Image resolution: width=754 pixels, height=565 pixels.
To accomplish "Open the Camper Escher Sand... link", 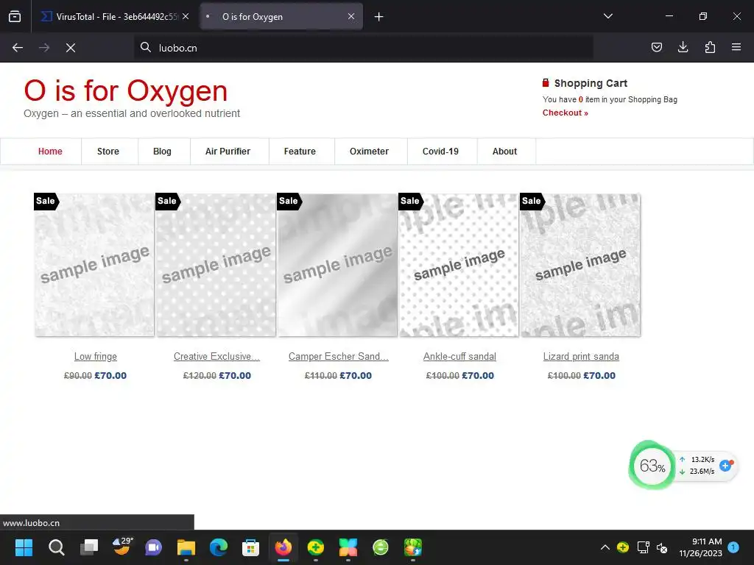I will (x=339, y=357).
